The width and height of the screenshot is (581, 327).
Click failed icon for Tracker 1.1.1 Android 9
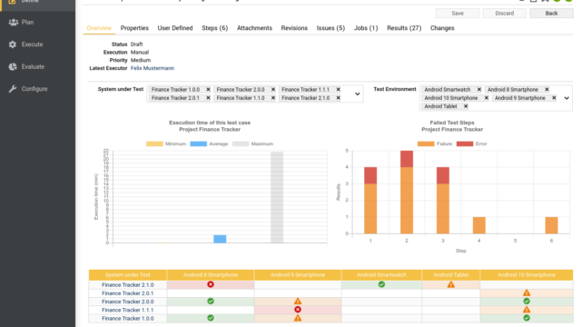(x=298, y=310)
